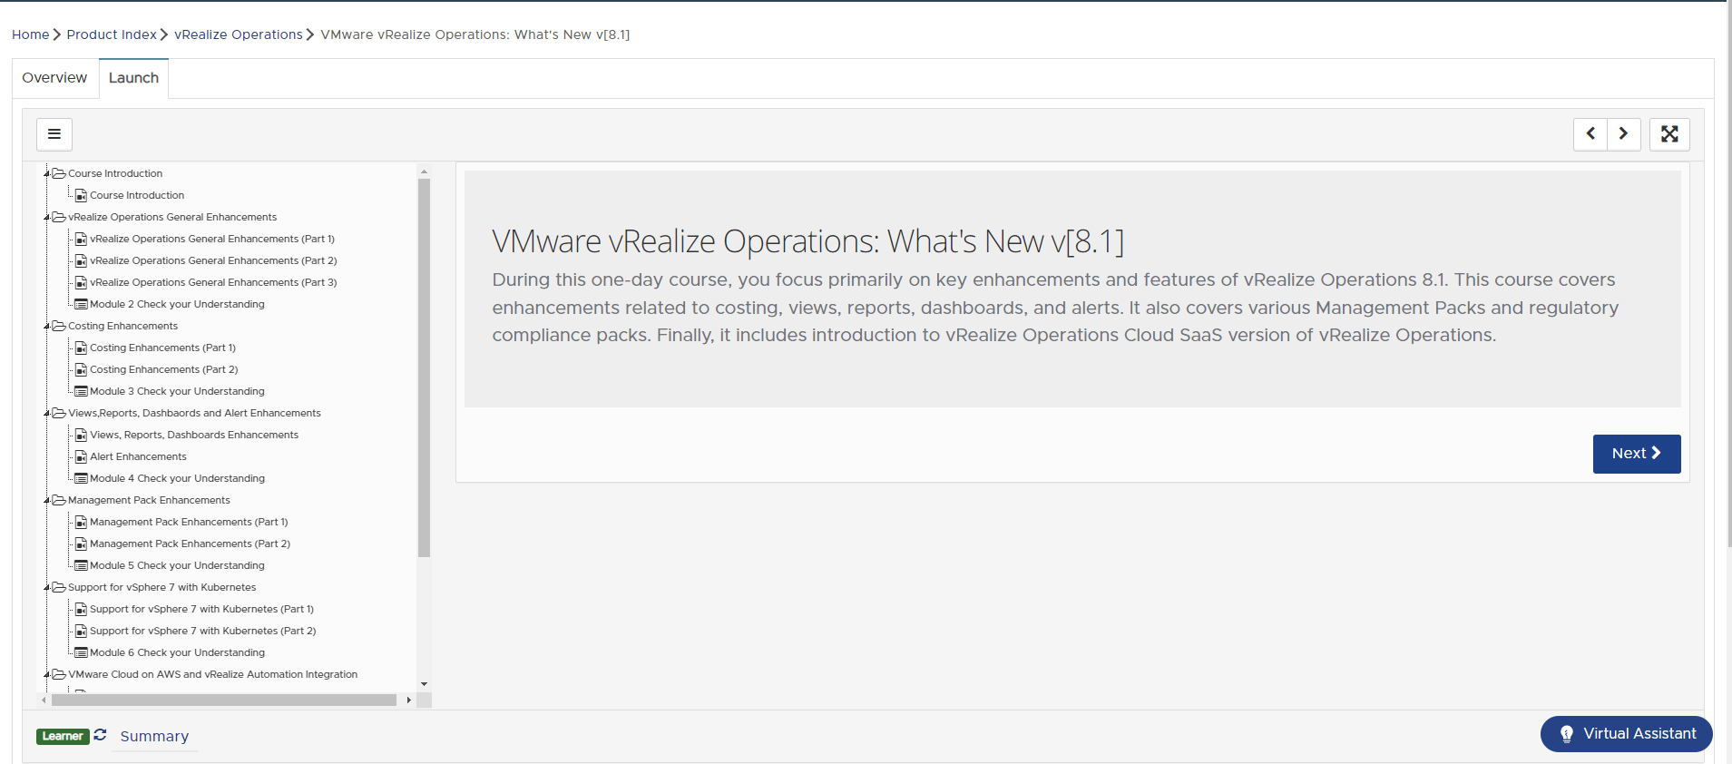Click page icon of Alert Enhancements
The width and height of the screenshot is (1732, 764).
click(81, 456)
